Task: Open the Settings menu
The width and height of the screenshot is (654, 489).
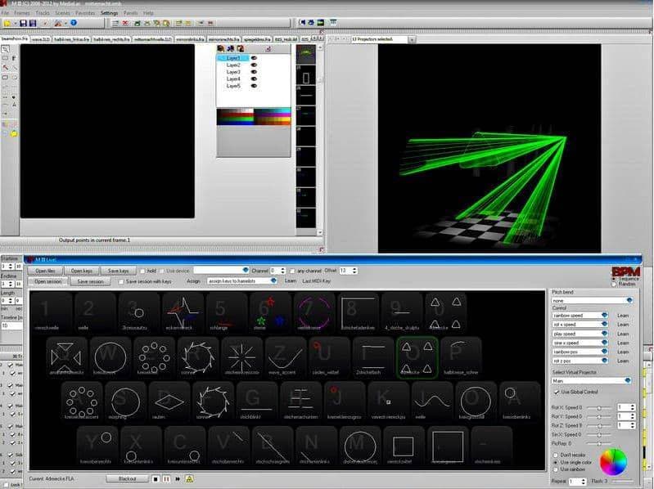Action: click(110, 13)
